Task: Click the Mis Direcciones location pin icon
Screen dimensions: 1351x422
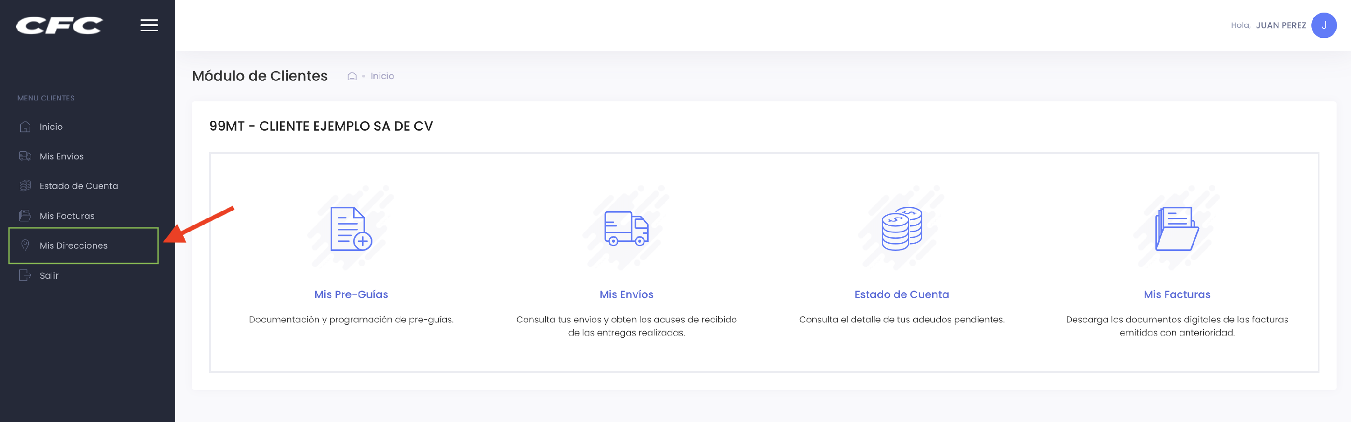Action: click(x=25, y=245)
